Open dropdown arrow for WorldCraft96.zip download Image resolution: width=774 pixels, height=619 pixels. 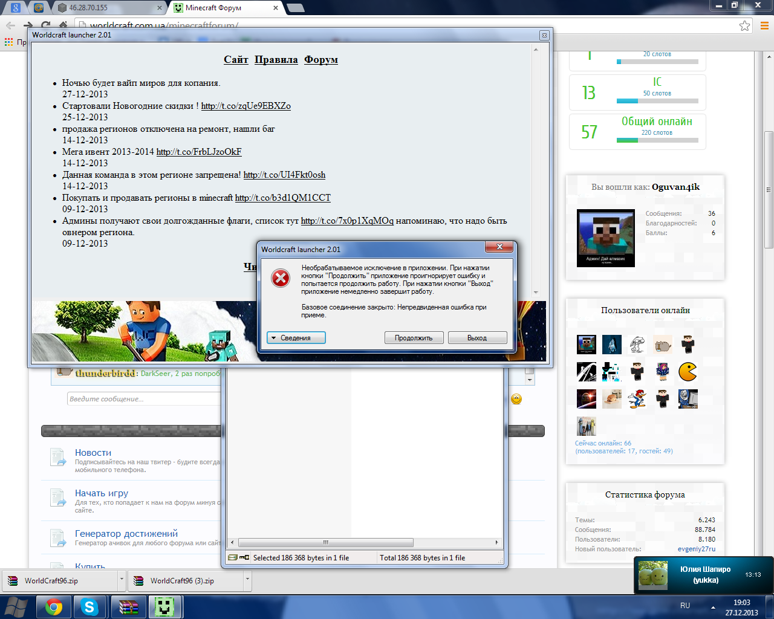pos(122,580)
